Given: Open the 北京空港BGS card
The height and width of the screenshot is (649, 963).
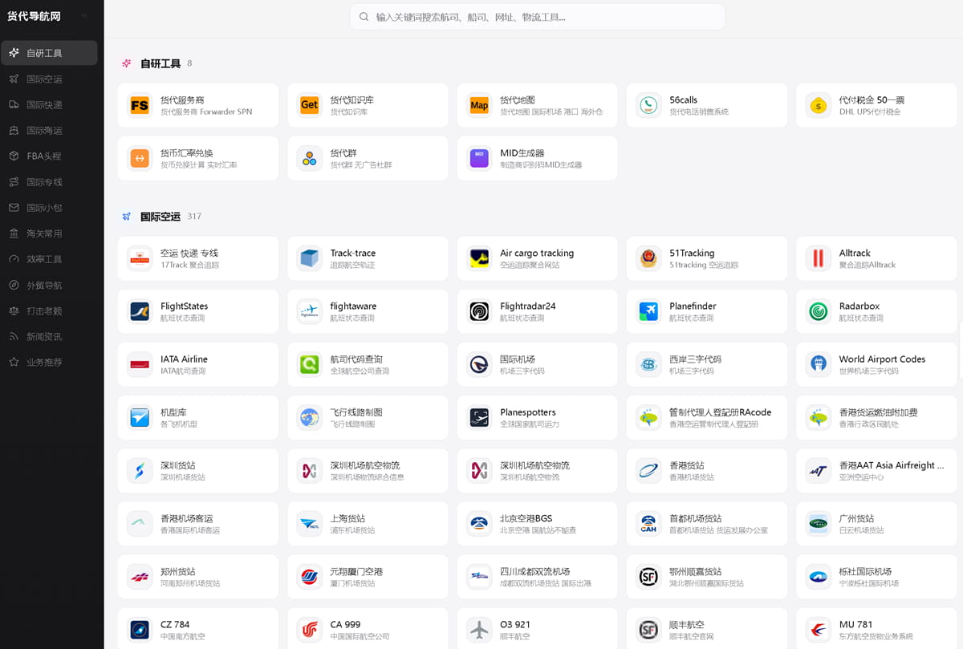Looking at the screenshot, I should tap(537, 524).
